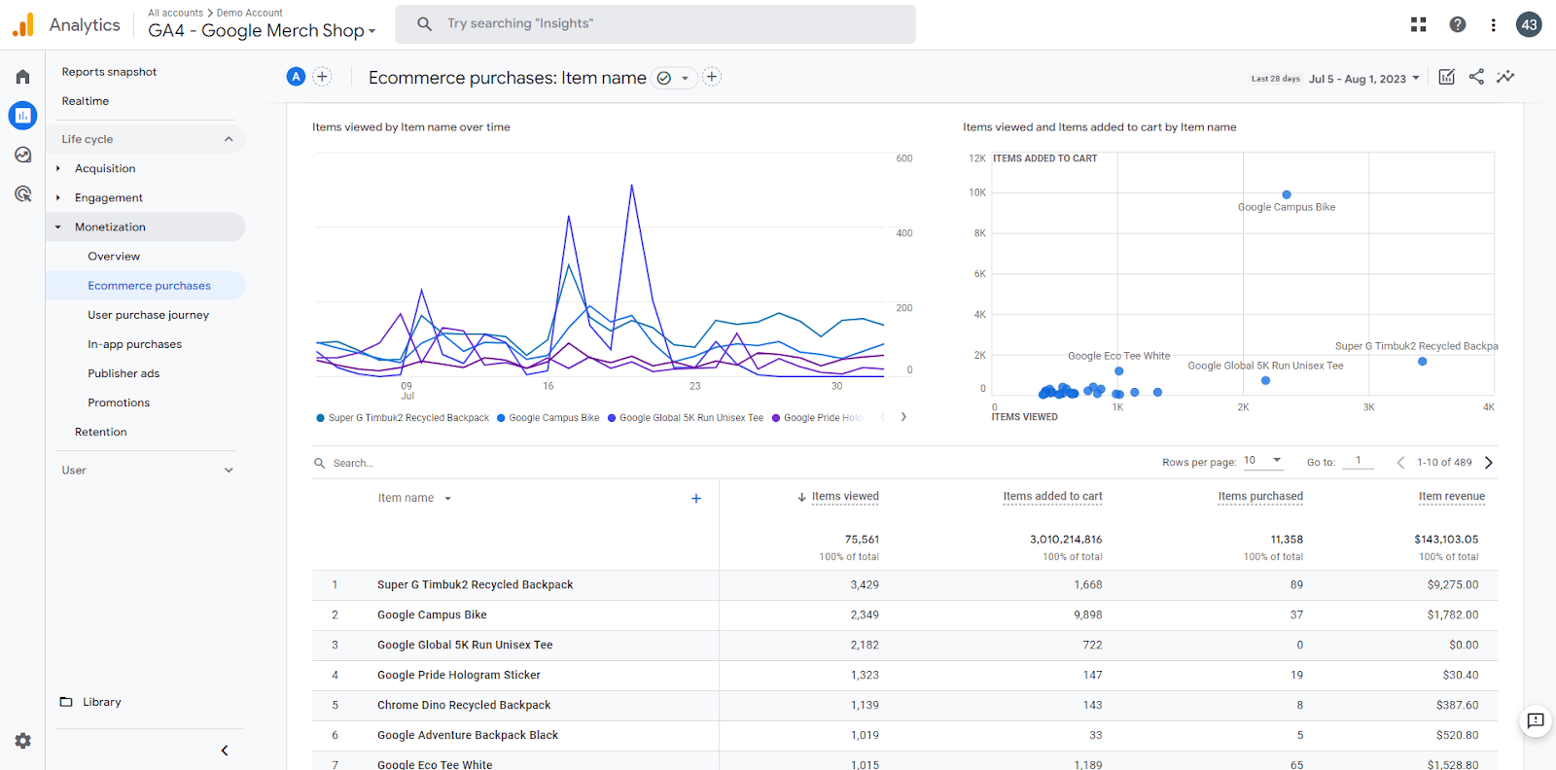The height and width of the screenshot is (770, 1556).
Task: Sort by Items added to cart column
Action: [x=1053, y=497]
